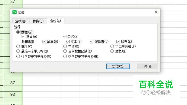Switch to the 替换(P) tab
Viewport: 187px width, 105px height.
click(x=38, y=21)
